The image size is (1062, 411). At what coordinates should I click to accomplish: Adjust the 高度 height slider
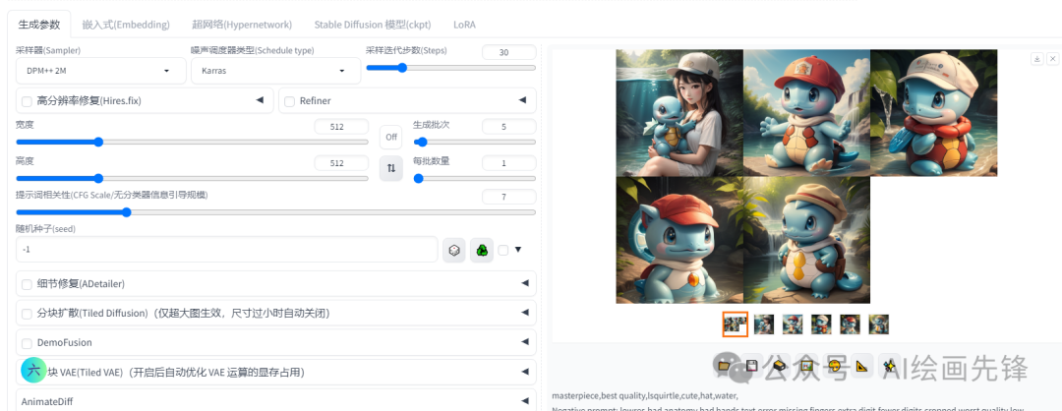[193, 179]
